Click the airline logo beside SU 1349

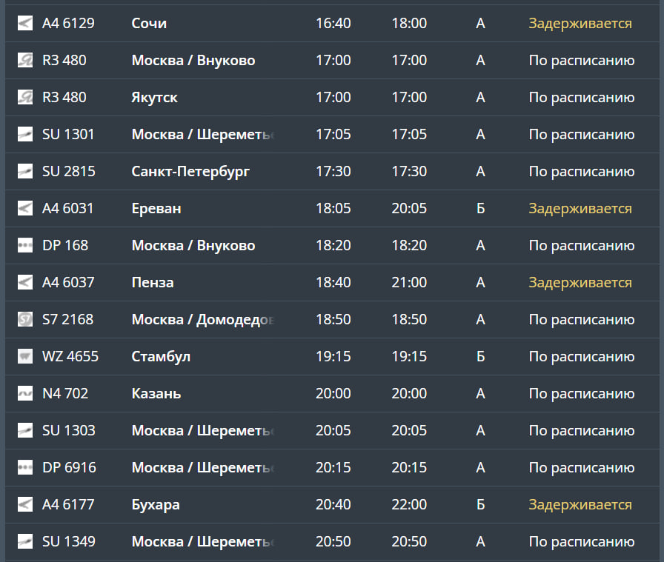click(x=25, y=542)
